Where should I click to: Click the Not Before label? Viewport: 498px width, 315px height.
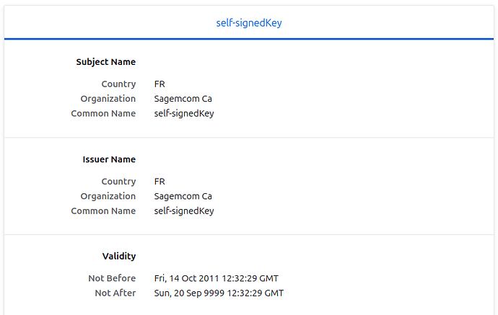[x=112, y=278]
